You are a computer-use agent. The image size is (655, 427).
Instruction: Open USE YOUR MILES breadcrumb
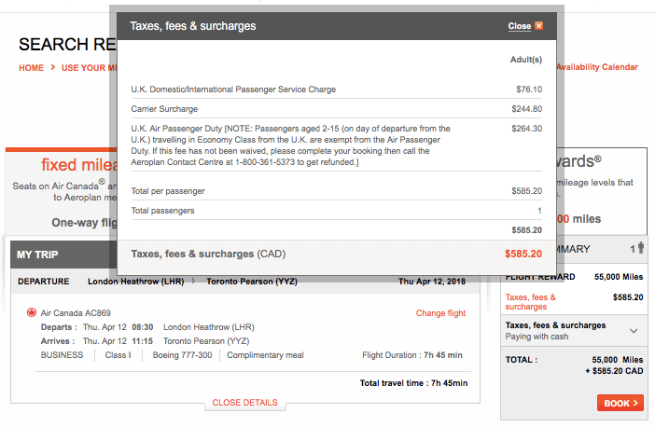coord(89,68)
